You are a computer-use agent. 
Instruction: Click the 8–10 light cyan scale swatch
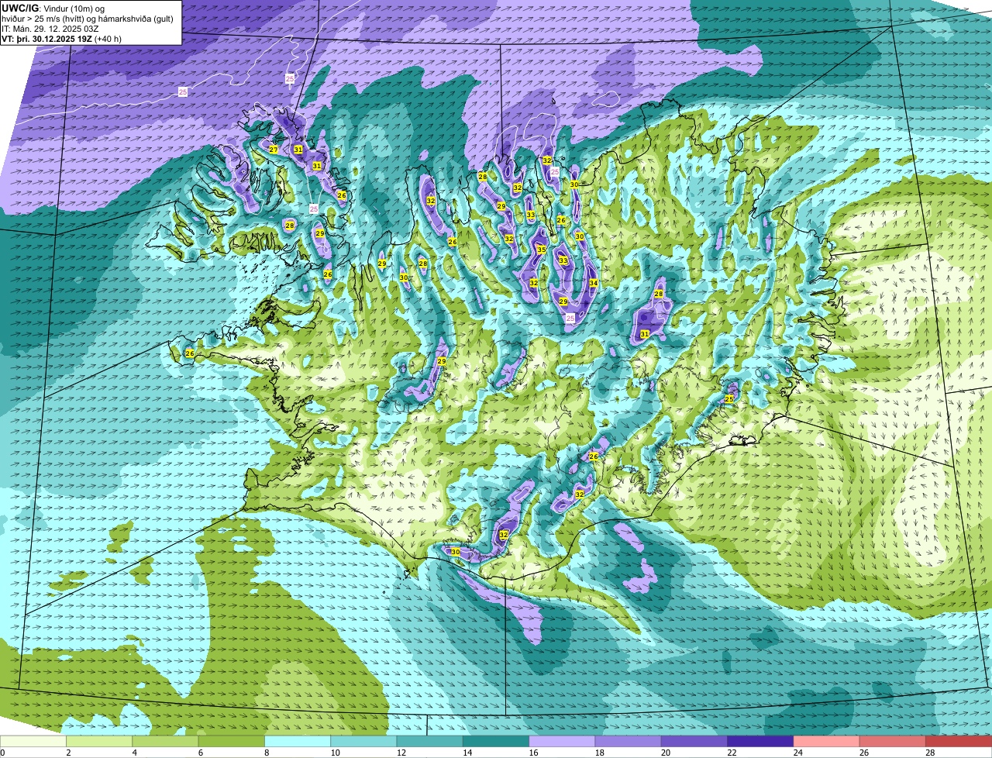(298, 742)
